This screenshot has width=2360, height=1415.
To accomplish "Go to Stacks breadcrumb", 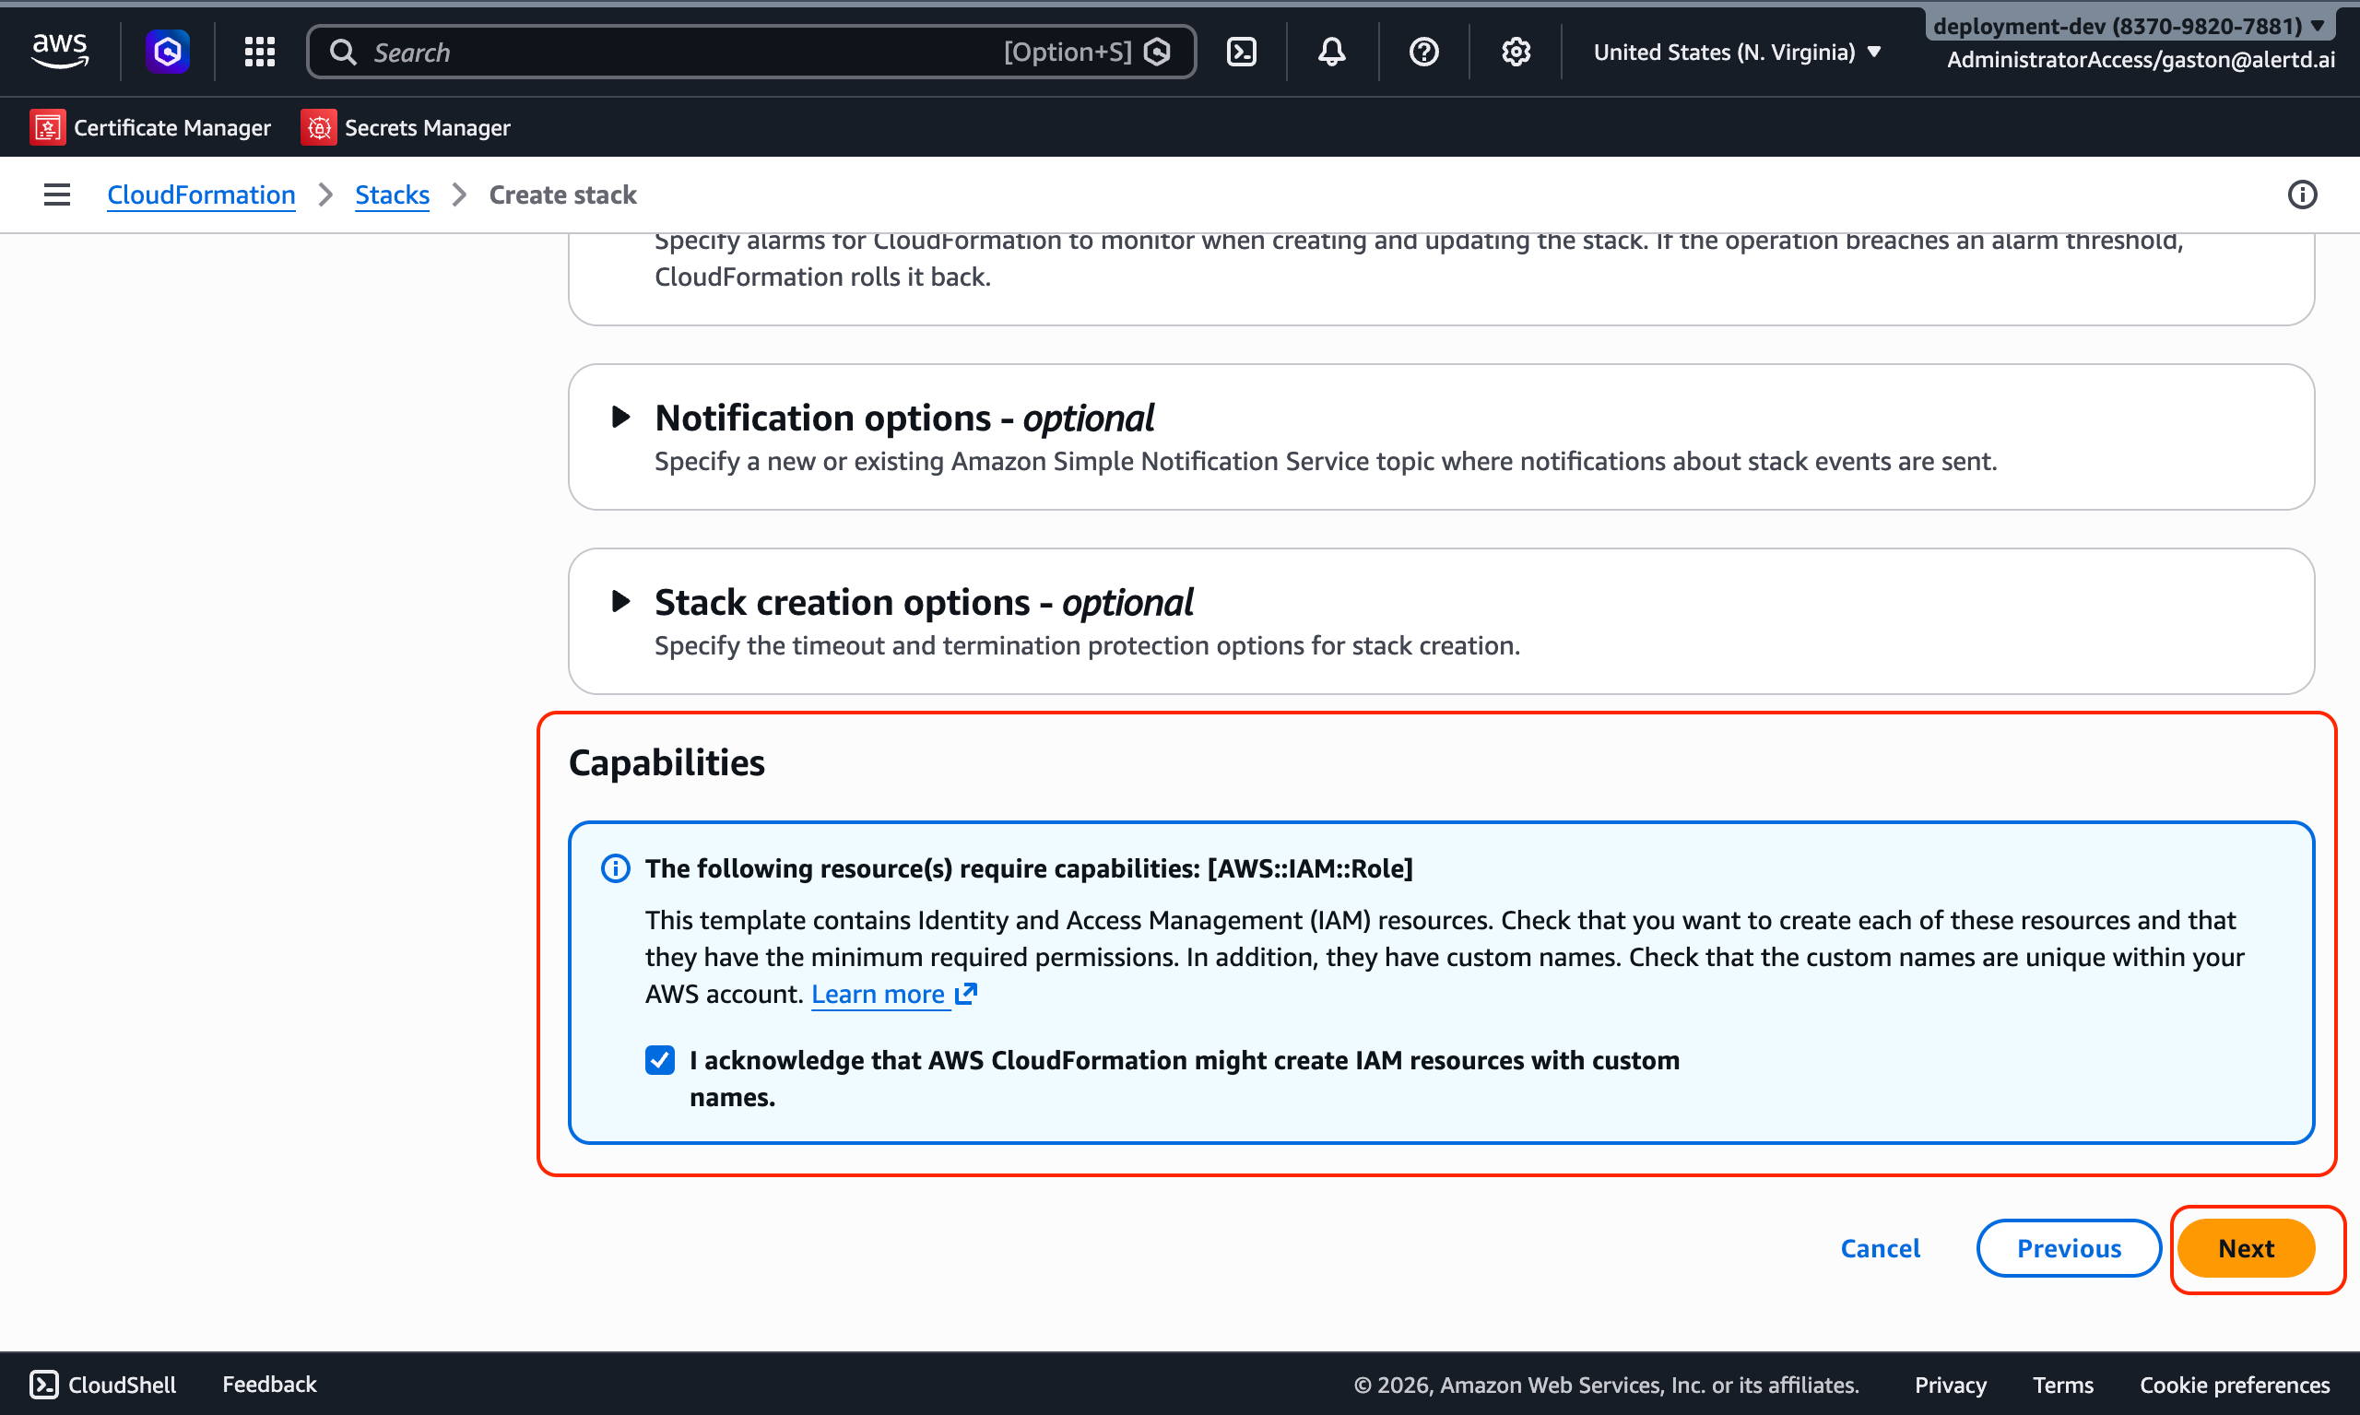I will (x=392, y=195).
